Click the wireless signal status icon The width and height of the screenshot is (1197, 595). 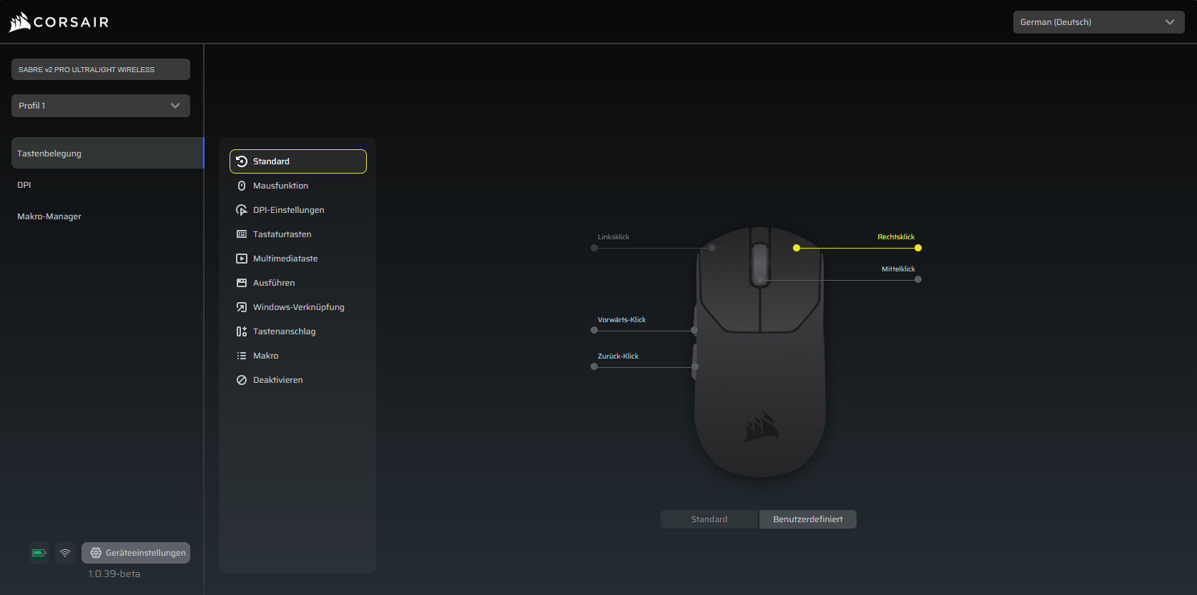[65, 553]
